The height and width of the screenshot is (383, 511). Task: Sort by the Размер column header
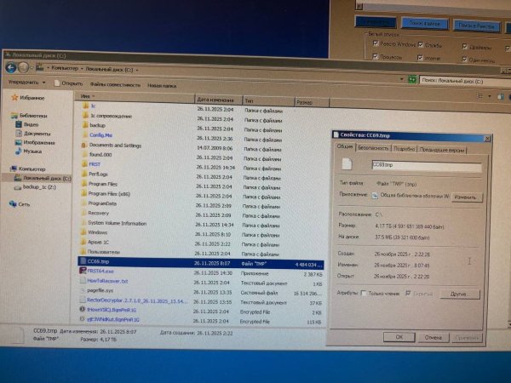pos(312,102)
